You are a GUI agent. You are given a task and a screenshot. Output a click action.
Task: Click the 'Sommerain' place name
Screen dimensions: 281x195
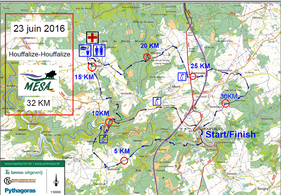225,71
